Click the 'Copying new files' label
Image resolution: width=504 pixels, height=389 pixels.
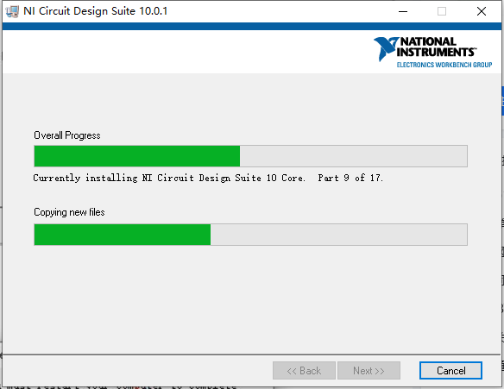click(69, 212)
